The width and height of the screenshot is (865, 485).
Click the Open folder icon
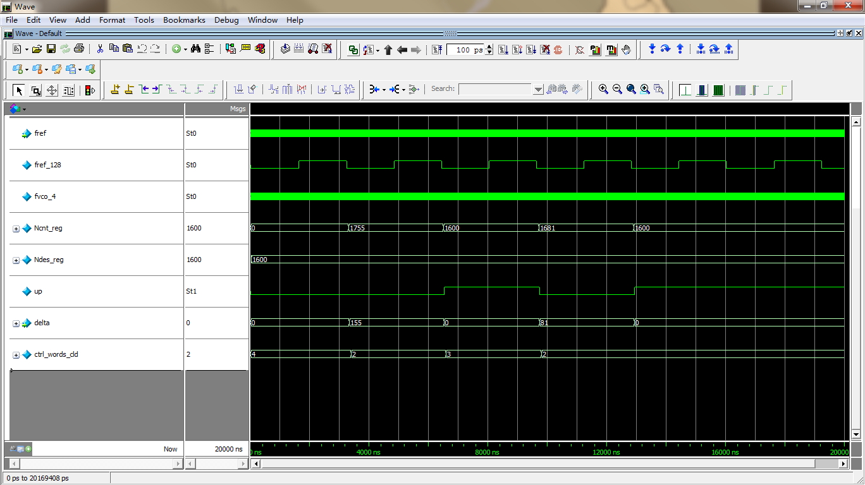37,49
